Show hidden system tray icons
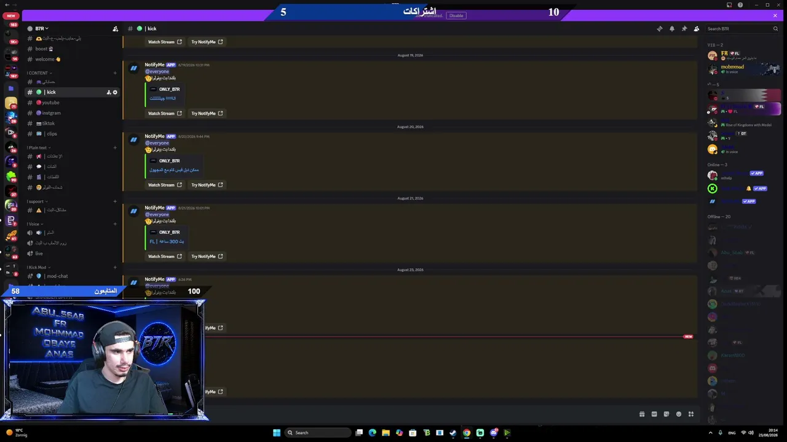The height and width of the screenshot is (442, 787). pos(711,433)
